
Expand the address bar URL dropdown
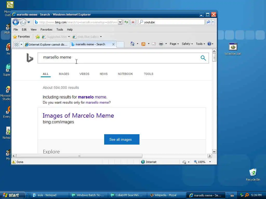pyautogui.click(x=120, y=22)
